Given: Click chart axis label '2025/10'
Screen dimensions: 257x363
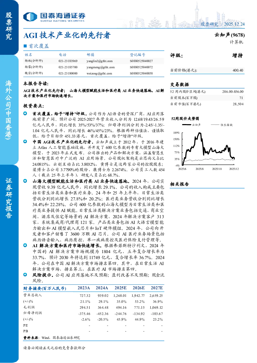Looking at the screenshot, I should tap(217, 169).
